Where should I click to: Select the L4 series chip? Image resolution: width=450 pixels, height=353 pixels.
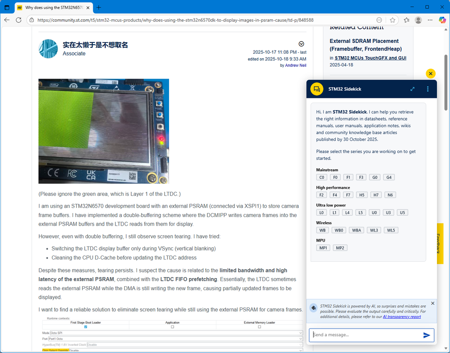click(x=347, y=213)
